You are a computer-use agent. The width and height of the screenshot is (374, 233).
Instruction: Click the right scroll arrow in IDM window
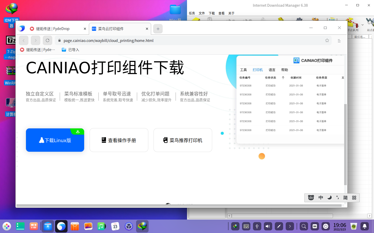tap(369, 216)
